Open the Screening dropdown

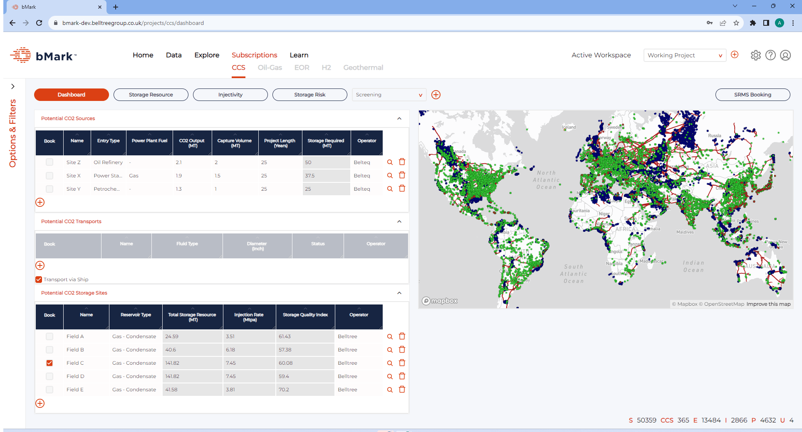tap(389, 95)
